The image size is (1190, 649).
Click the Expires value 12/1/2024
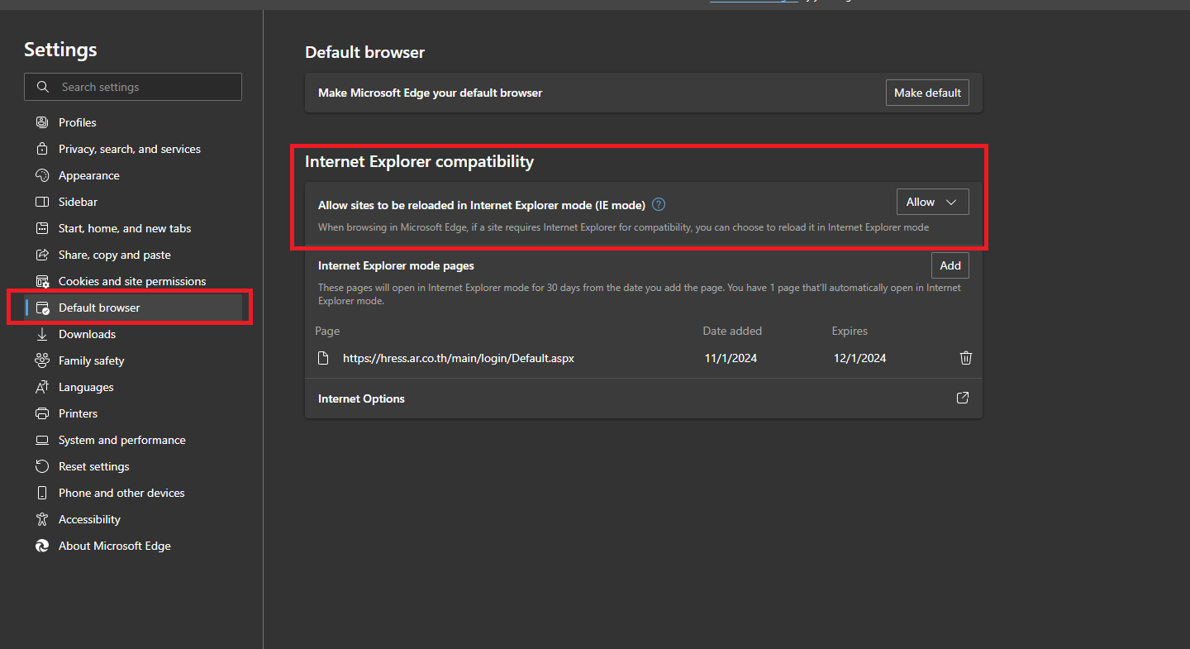[x=859, y=358]
